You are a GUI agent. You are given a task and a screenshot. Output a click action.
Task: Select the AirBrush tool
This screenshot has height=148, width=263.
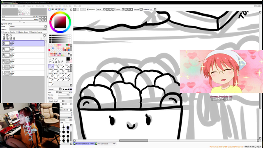point(57,66)
